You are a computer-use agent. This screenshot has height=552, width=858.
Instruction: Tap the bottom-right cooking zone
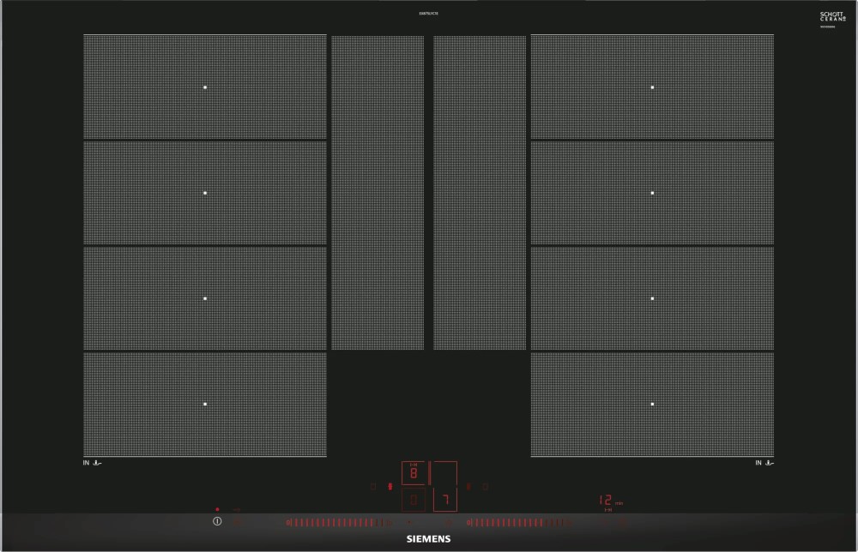(x=652, y=404)
